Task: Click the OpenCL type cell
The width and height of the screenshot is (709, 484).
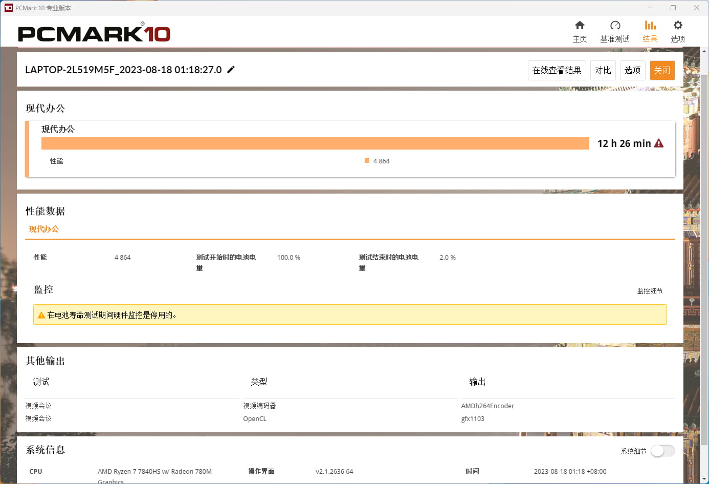Action: coord(255,418)
